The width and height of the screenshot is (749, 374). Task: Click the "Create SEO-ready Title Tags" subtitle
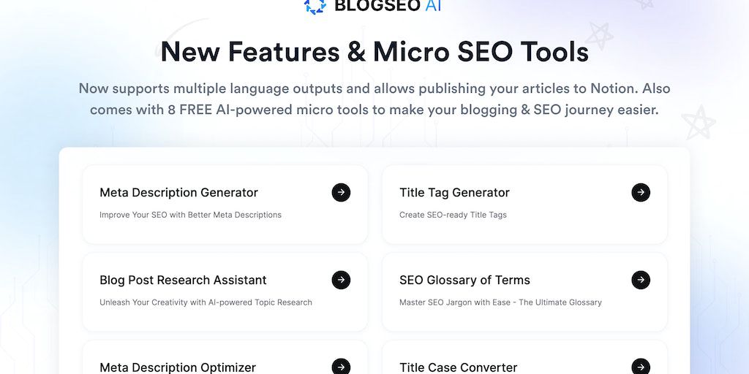453,215
